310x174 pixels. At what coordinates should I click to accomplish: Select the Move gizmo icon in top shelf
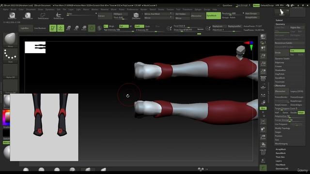[69, 28]
